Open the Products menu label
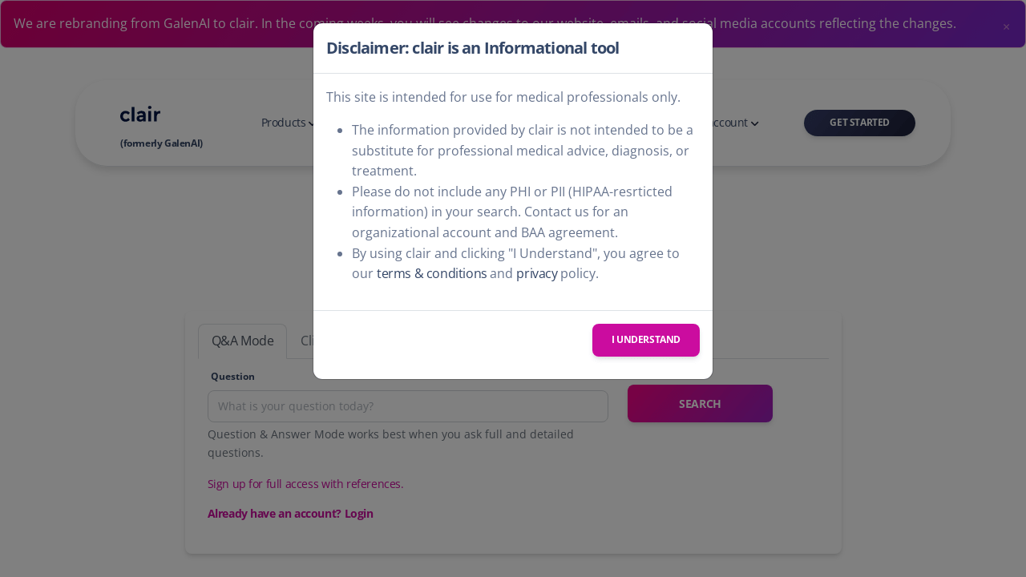The image size is (1026, 577). tap(284, 123)
